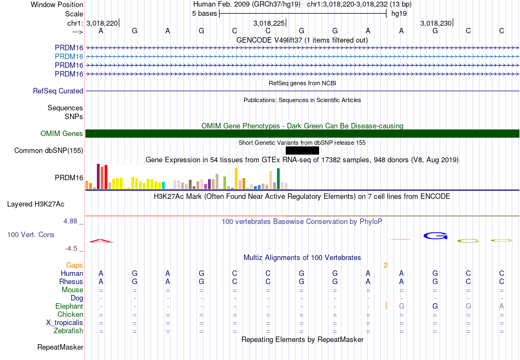Screen dimensions: 520x360
Task: Click the large blue G conservation logo
Action: [x=436, y=236]
